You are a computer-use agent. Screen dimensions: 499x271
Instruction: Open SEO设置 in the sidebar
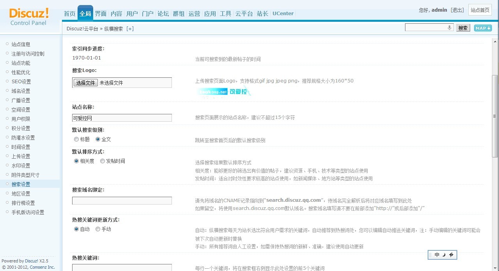(x=21, y=82)
